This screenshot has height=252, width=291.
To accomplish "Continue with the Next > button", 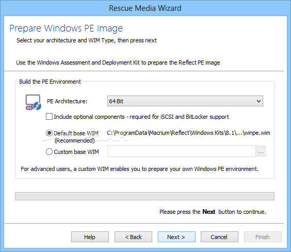I will coord(176,237).
